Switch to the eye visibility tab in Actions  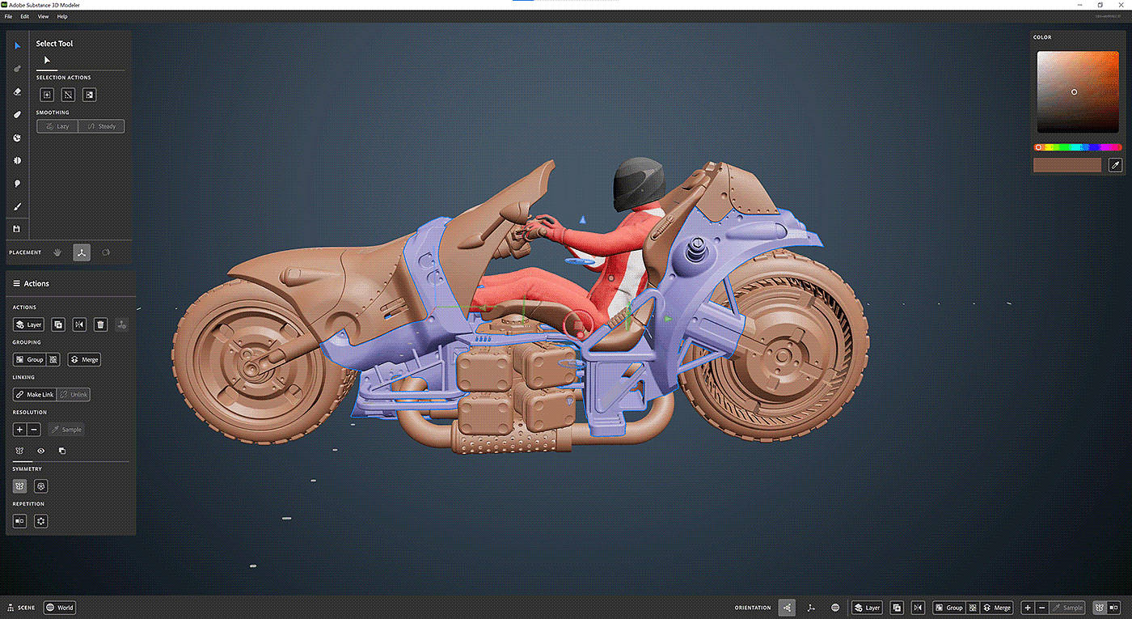[x=40, y=451]
